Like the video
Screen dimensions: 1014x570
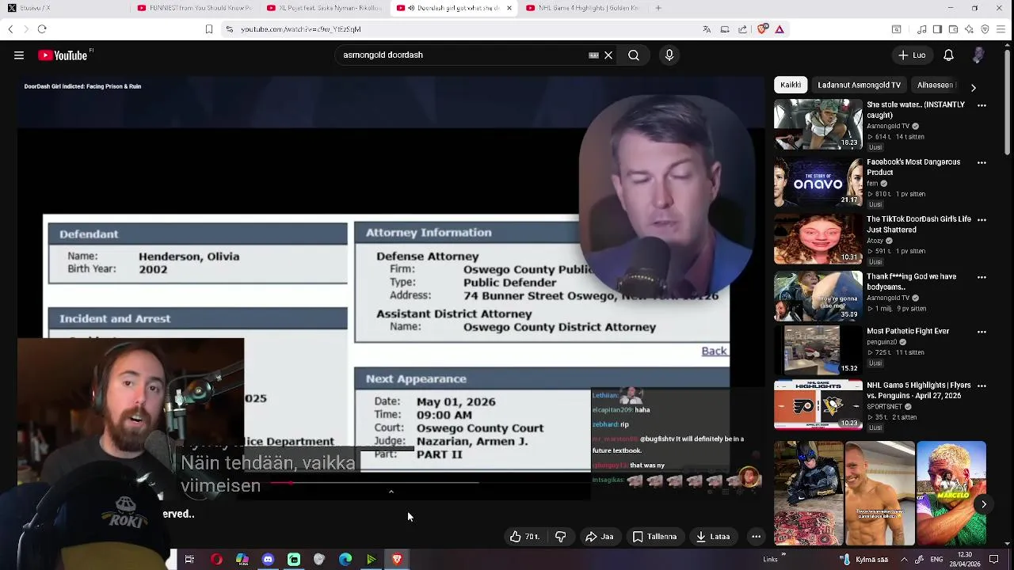coord(524,537)
